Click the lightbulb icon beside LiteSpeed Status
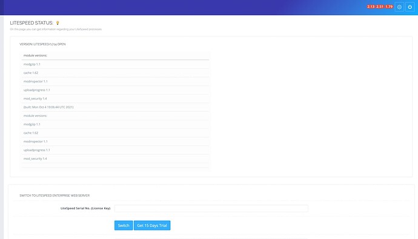 (x=58, y=23)
